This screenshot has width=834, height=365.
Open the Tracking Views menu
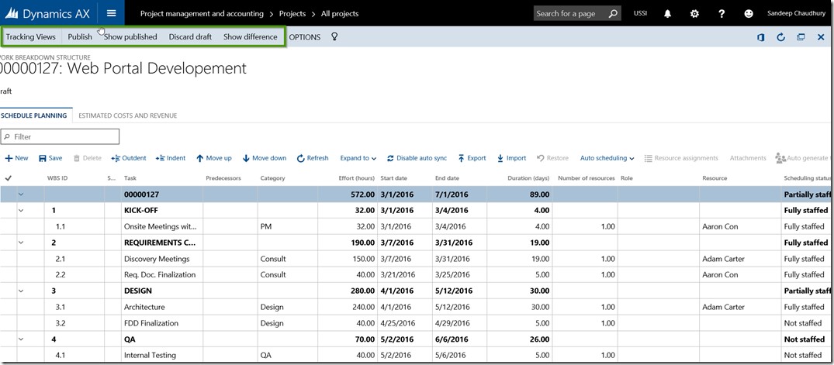31,36
